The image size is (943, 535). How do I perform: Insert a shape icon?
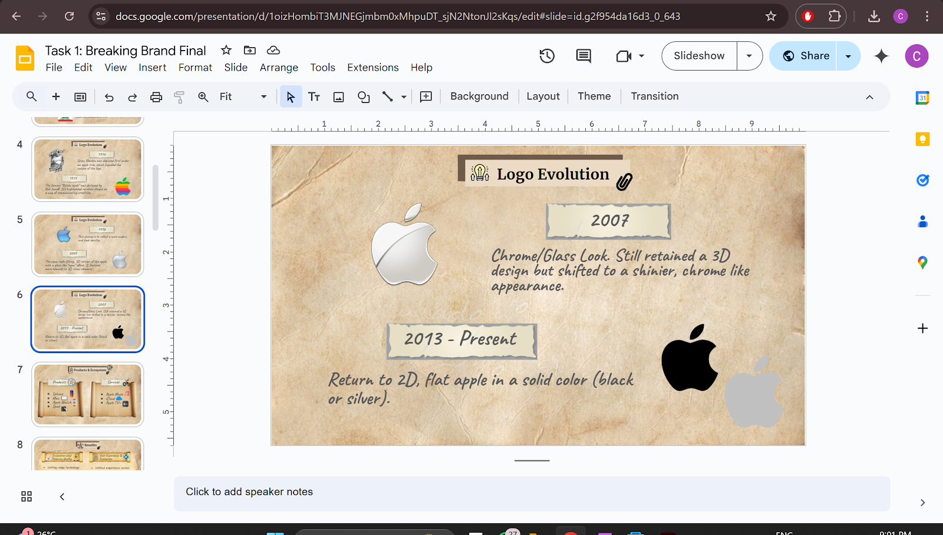[x=364, y=97]
